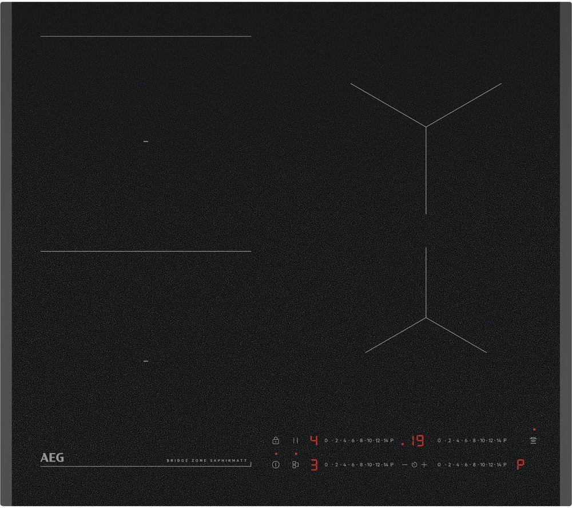
Task: Tap the timer clock icon
Action: click(414, 463)
